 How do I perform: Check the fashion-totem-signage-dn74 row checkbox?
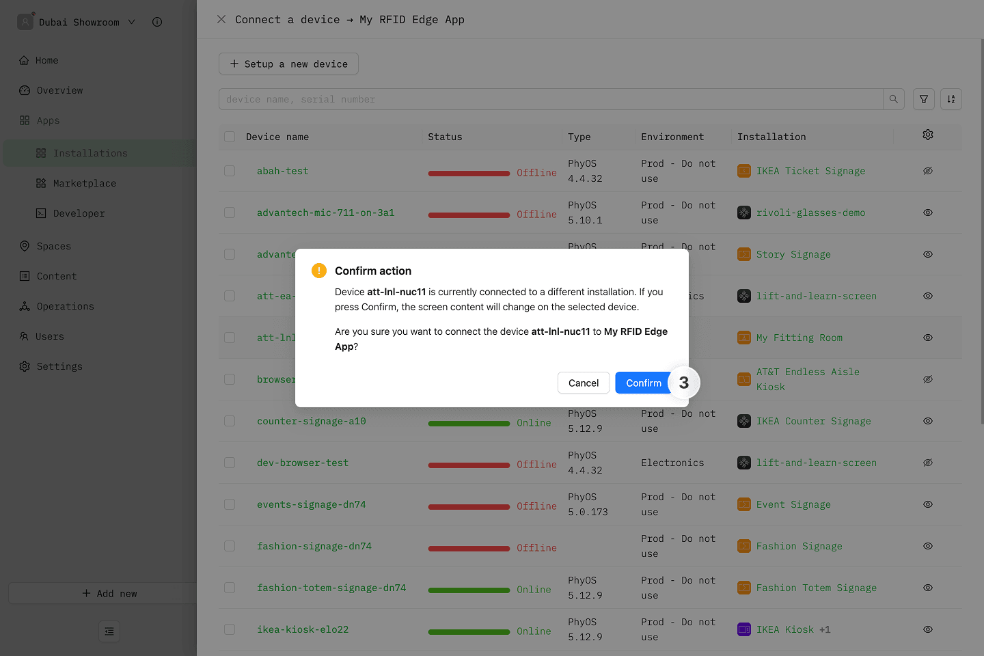230,588
